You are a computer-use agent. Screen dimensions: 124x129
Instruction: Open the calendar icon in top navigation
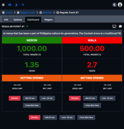(3, 5)
